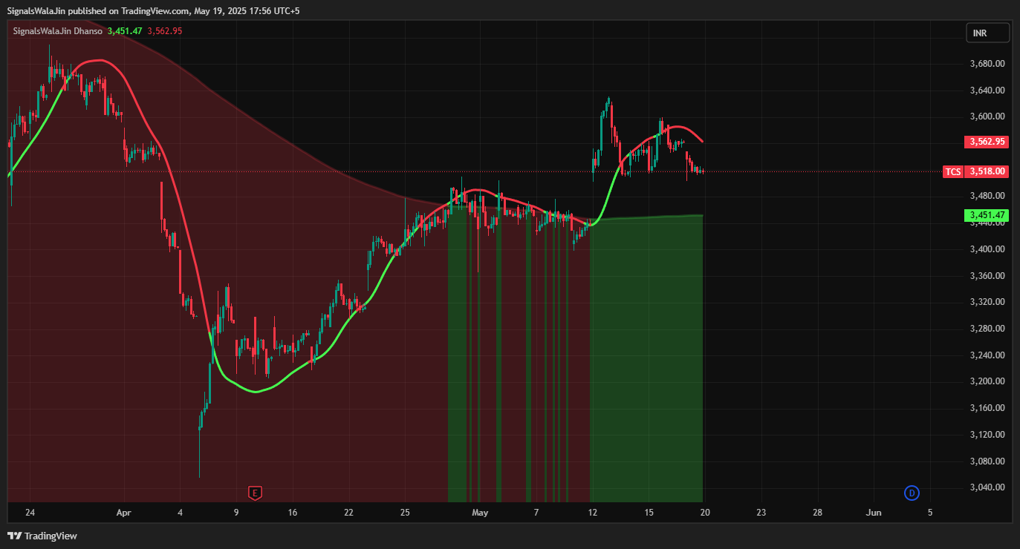1020x549 pixels.
Task: Click the 3,040.00 price axis label
Action: coord(987,487)
